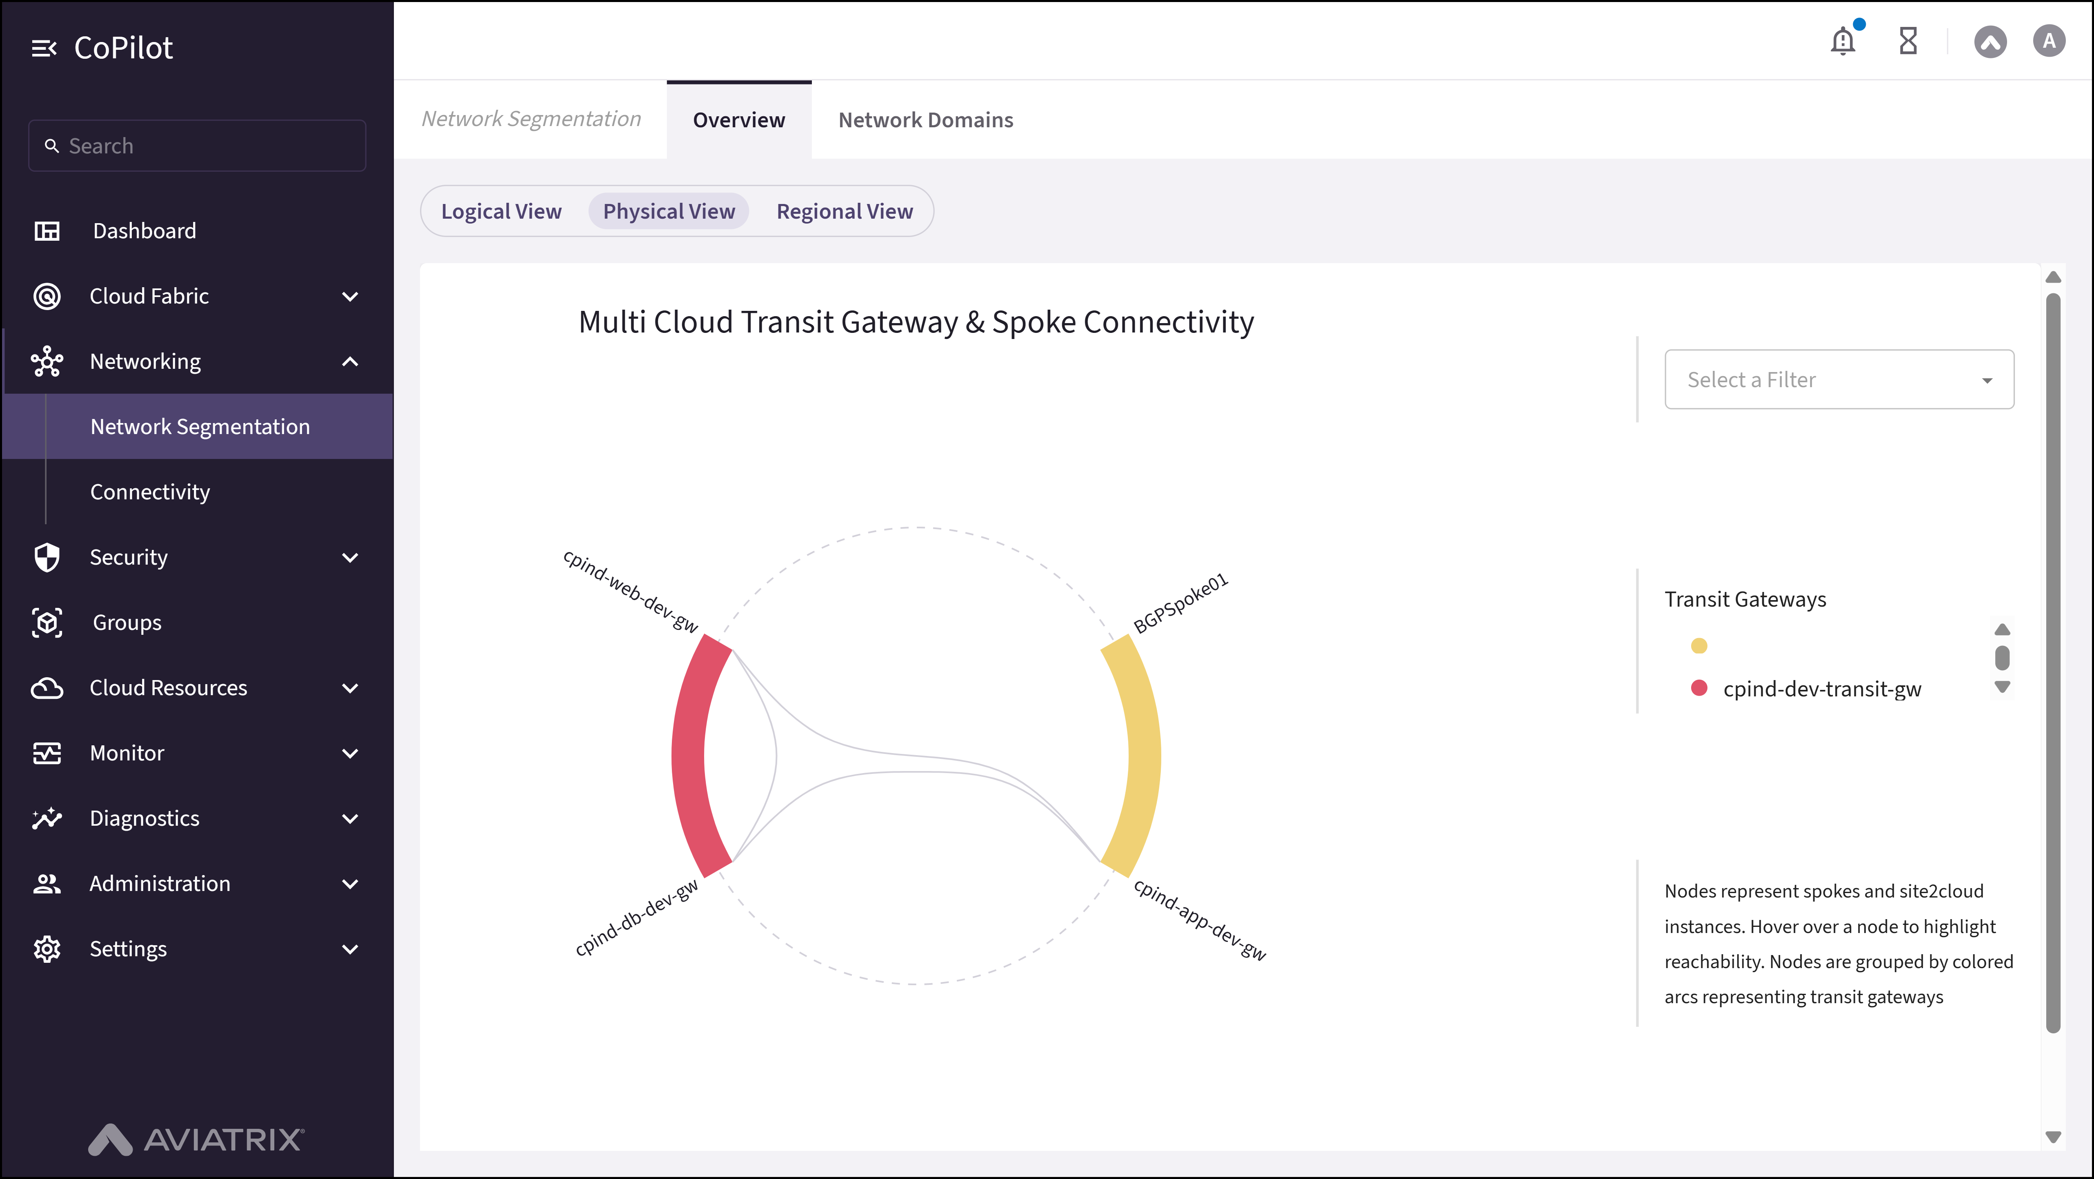Enable Regional View mode
Viewport: 2094px width, 1179px height.
click(845, 211)
